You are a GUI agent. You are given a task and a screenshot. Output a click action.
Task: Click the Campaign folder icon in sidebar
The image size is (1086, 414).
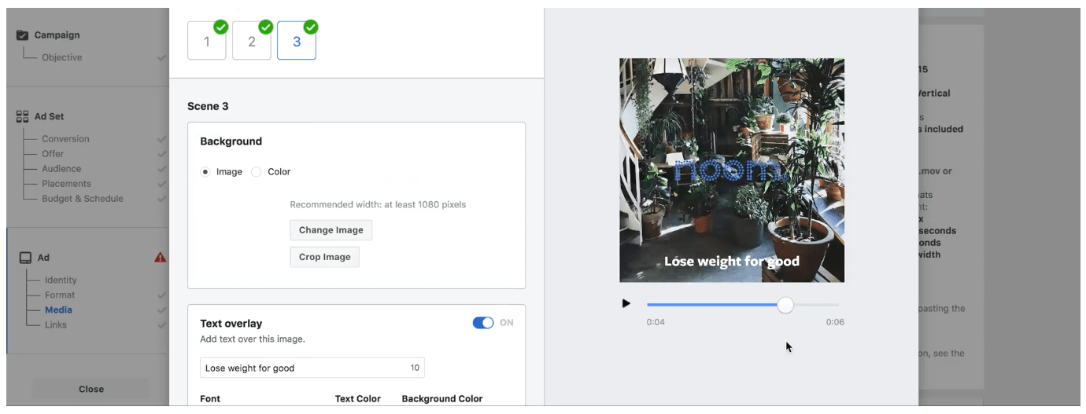22,35
